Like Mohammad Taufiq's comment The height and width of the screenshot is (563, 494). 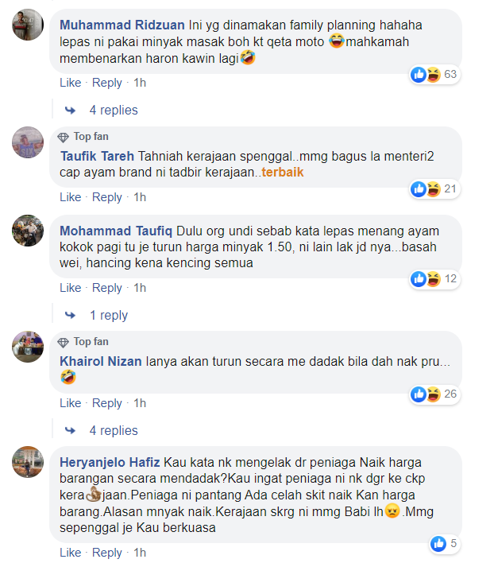pos(70,288)
